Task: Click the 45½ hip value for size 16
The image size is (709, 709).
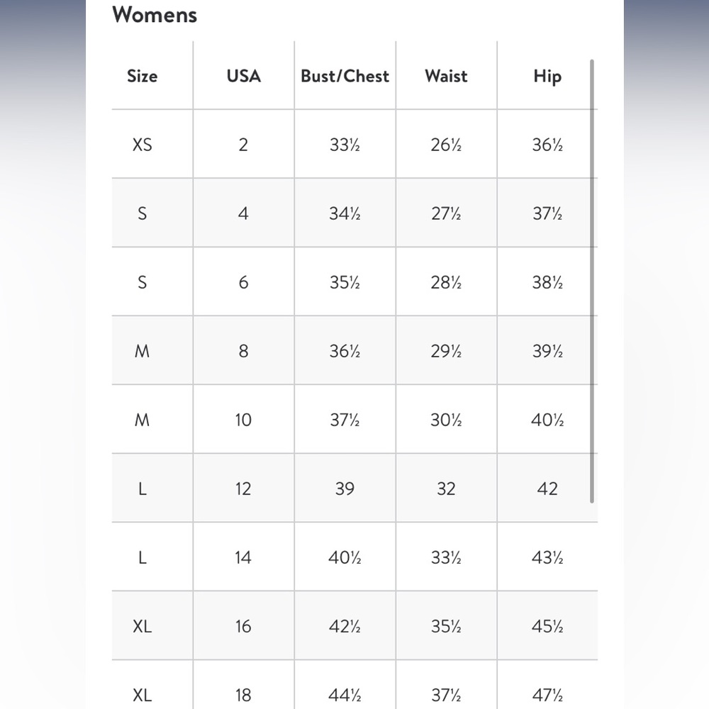Action: click(x=547, y=626)
